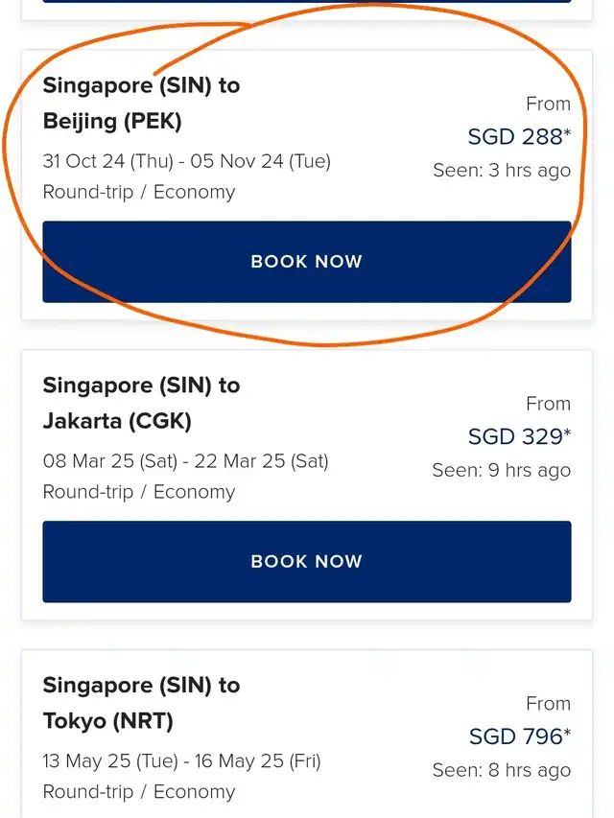Image resolution: width=614 pixels, height=818 pixels.
Task: Click the SGD 329 fare price
Action: [x=518, y=437]
